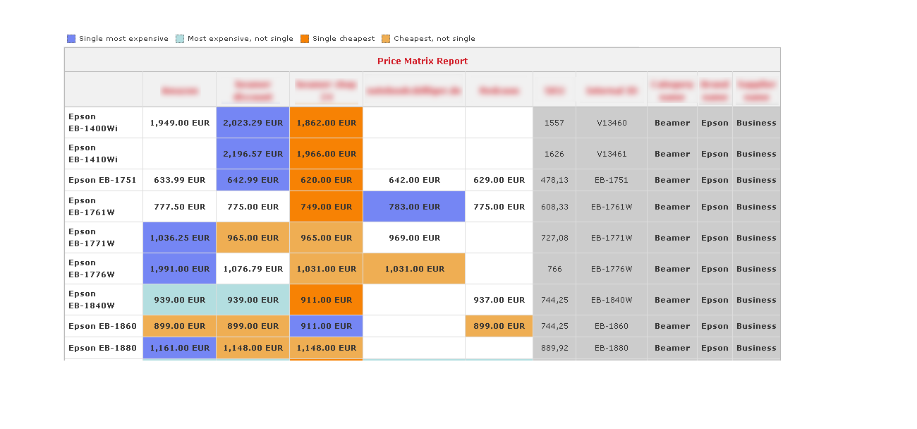Click the Single cheapest legend label

pyautogui.click(x=344, y=39)
